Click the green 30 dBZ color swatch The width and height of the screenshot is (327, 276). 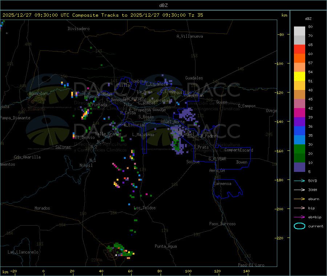coord(299,149)
